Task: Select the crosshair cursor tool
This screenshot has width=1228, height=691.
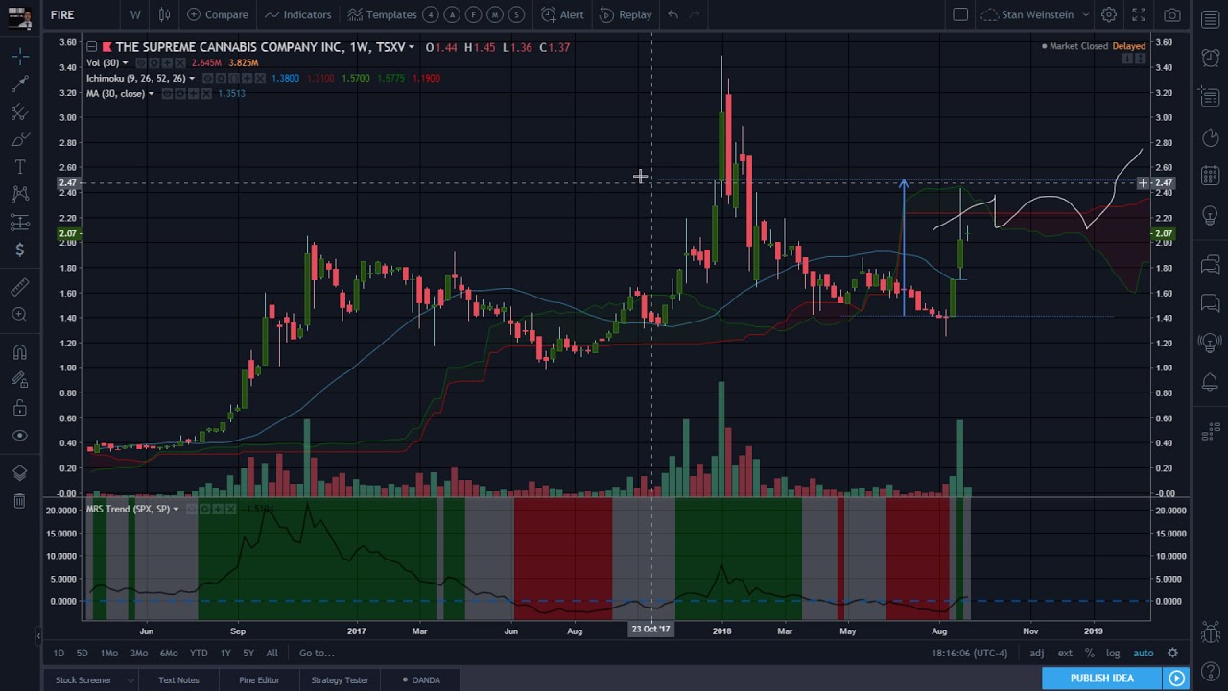Action: [x=19, y=56]
